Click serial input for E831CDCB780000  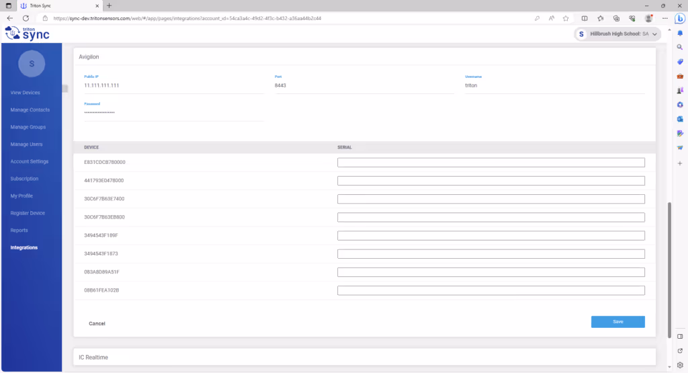point(491,163)
